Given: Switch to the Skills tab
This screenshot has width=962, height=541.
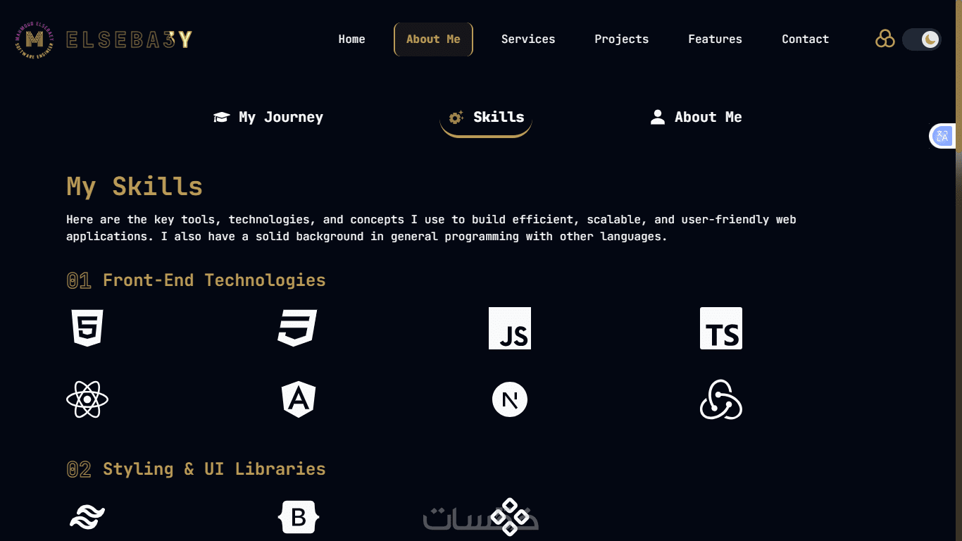Looking at the screenshot, I should click(486, 117).
